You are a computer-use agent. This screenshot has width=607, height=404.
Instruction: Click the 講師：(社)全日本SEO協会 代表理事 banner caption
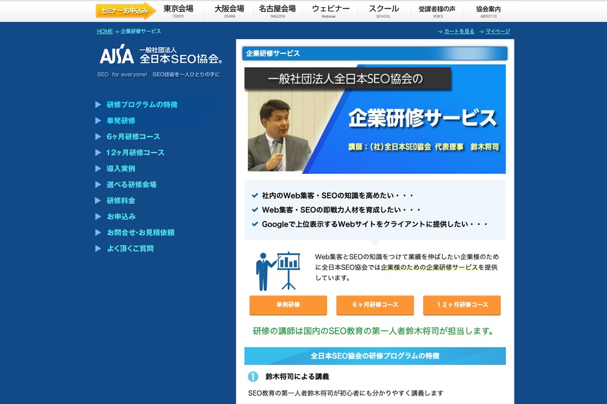[423, 147]
